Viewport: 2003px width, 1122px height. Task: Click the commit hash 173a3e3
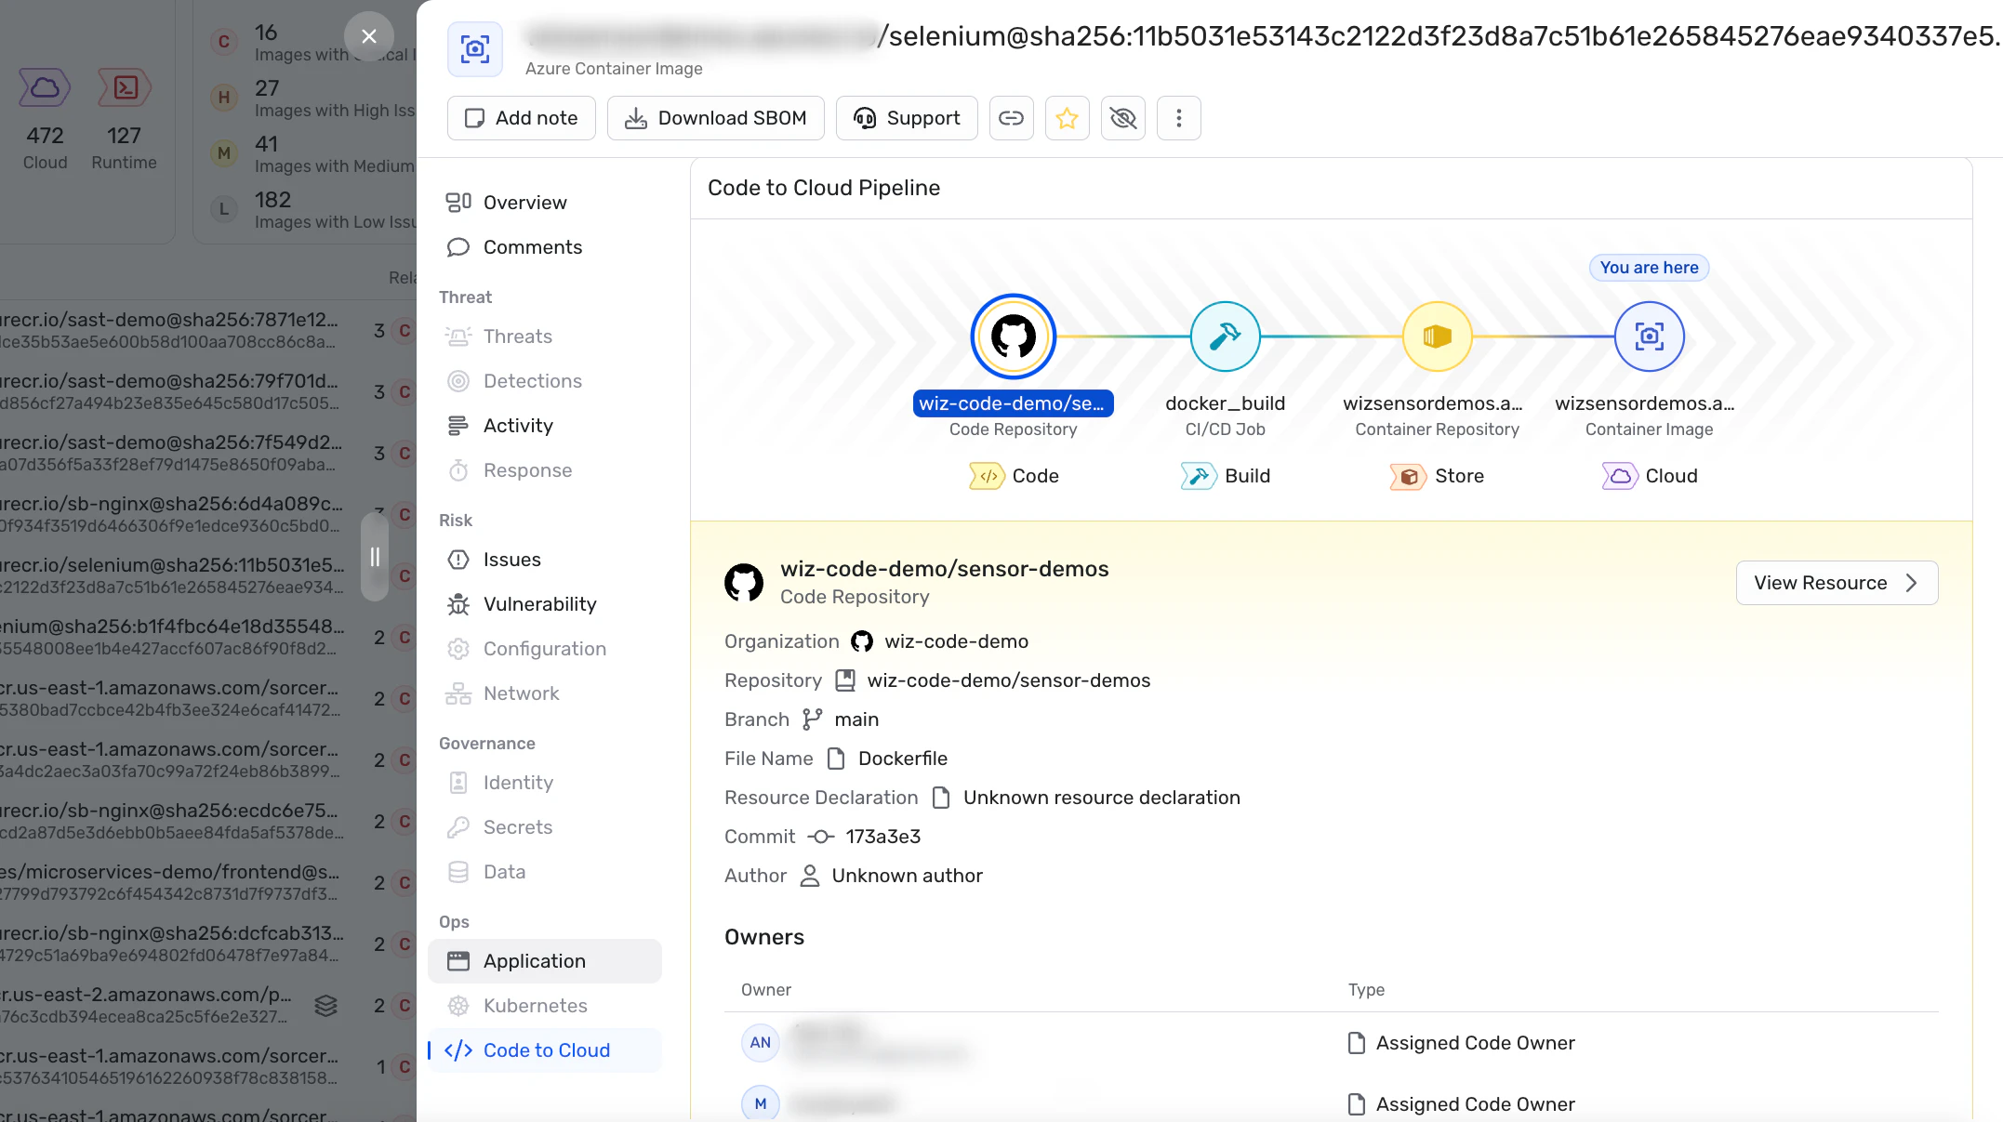point(883,837)
